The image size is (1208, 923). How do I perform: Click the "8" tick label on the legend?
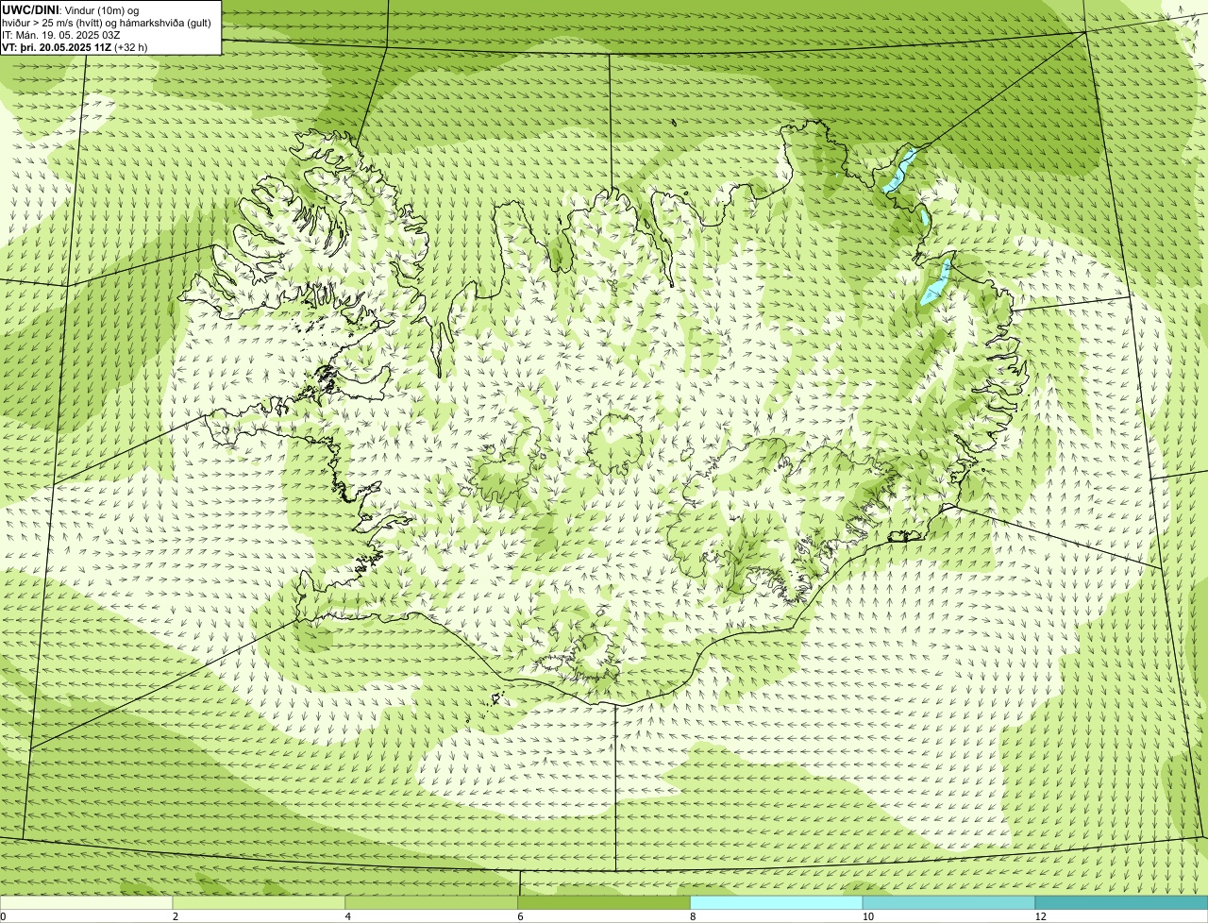pyautogui.click(x=693, y=916)
